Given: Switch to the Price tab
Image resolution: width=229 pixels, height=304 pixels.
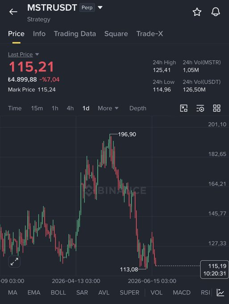Looking at the screenshot, I should pos(16,34).
